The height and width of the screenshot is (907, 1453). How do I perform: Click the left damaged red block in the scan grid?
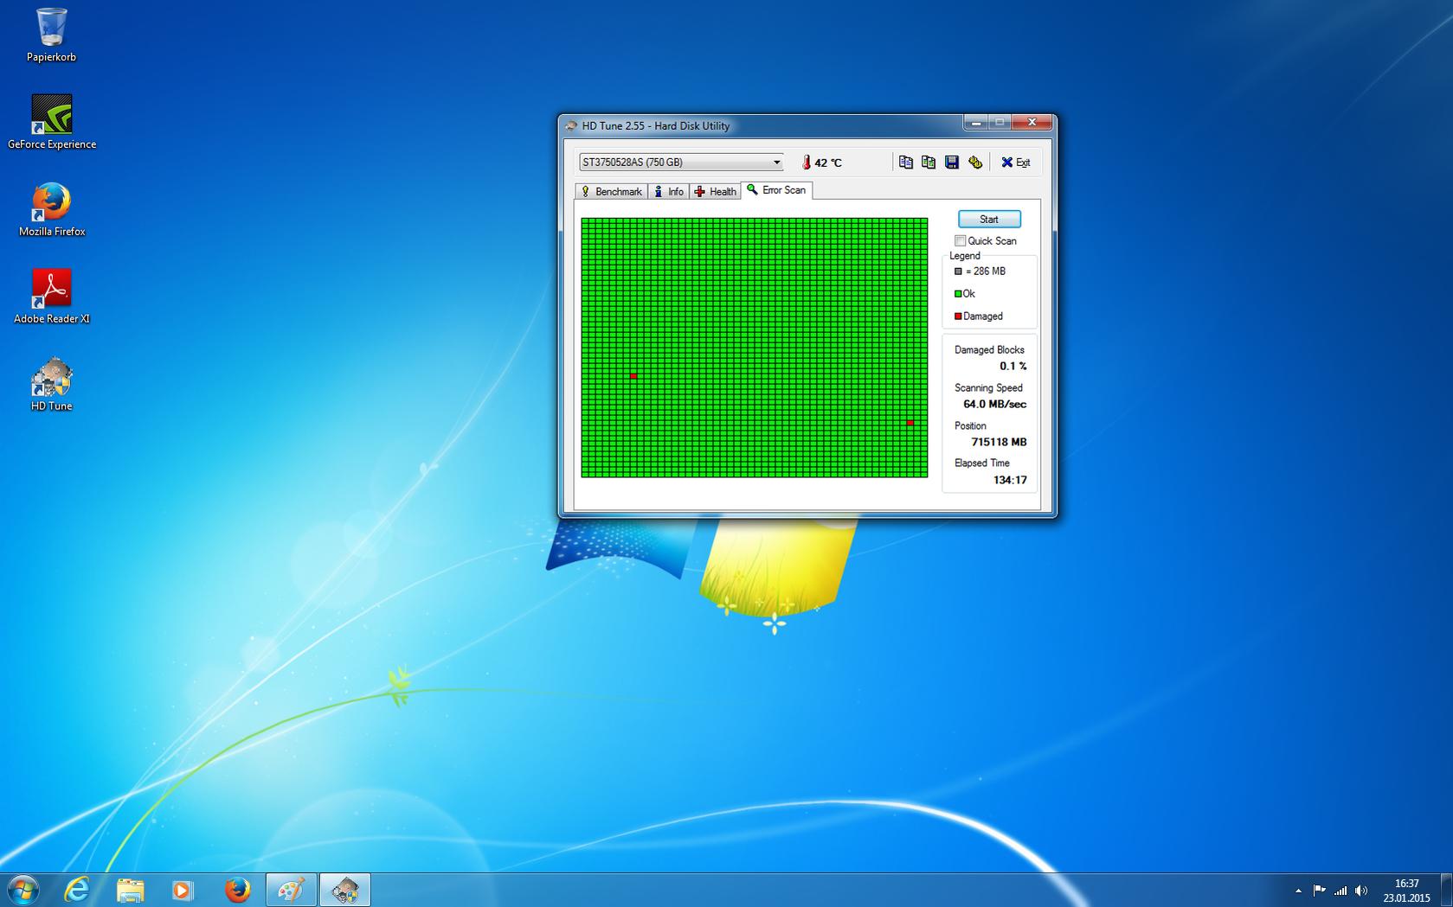click(x=633, y=376)
